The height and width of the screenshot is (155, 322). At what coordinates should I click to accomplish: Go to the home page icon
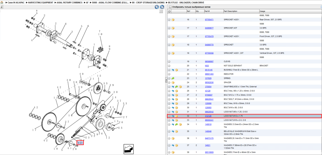point(2,3)
